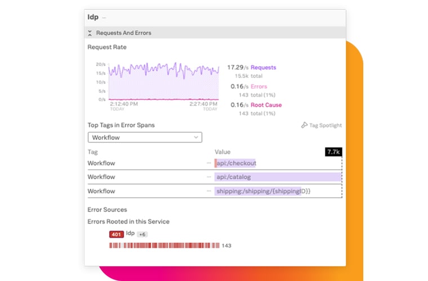
Task: Click the Value column header
Action: pos(222,152)
